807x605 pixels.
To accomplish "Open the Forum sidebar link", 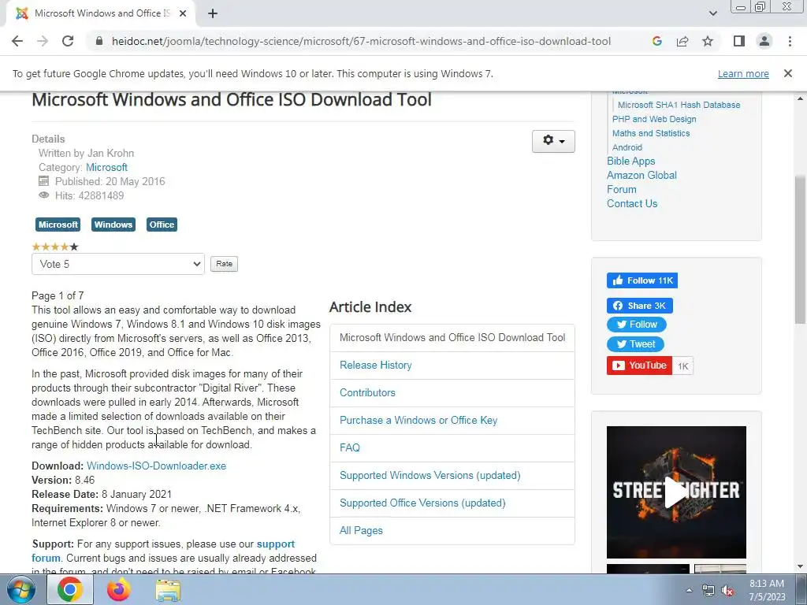I will [621, 189].
